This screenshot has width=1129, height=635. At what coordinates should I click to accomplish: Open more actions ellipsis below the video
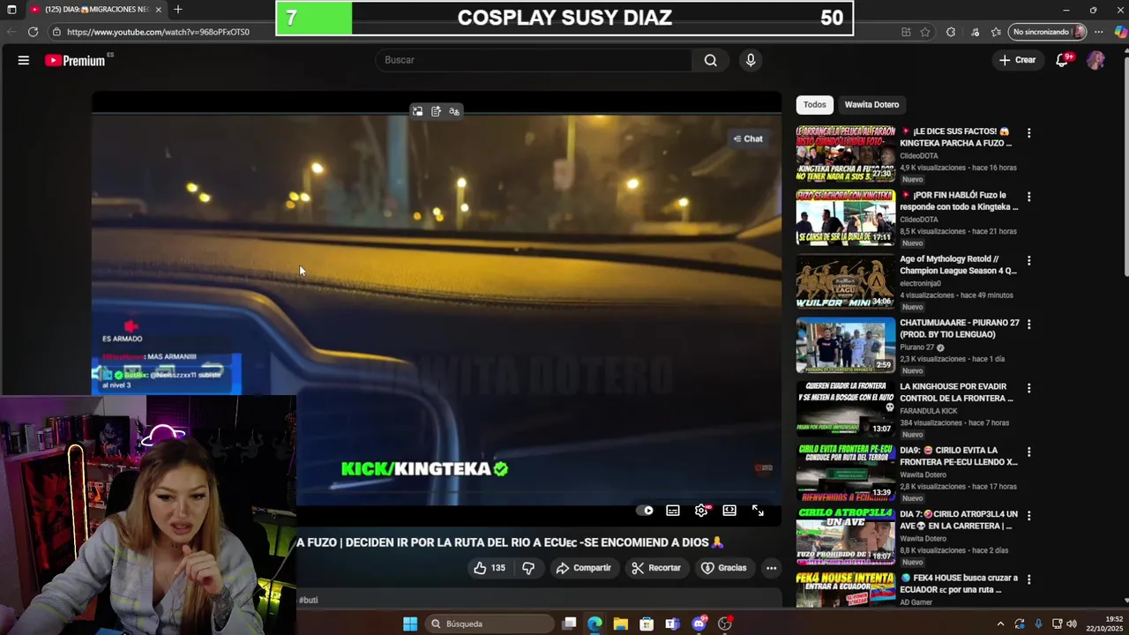[x=772, y=568]
